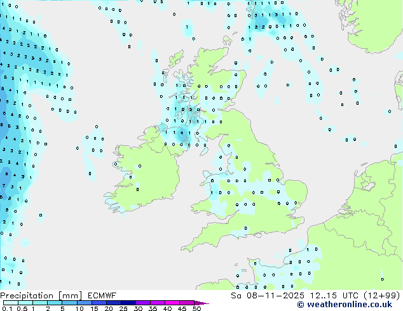Click the '12..15 UTC' time range text
Screen dimensions: 403x311
tap(335, 296)
